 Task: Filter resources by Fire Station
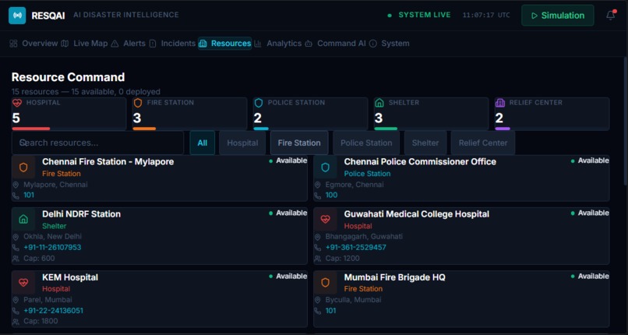299,143
